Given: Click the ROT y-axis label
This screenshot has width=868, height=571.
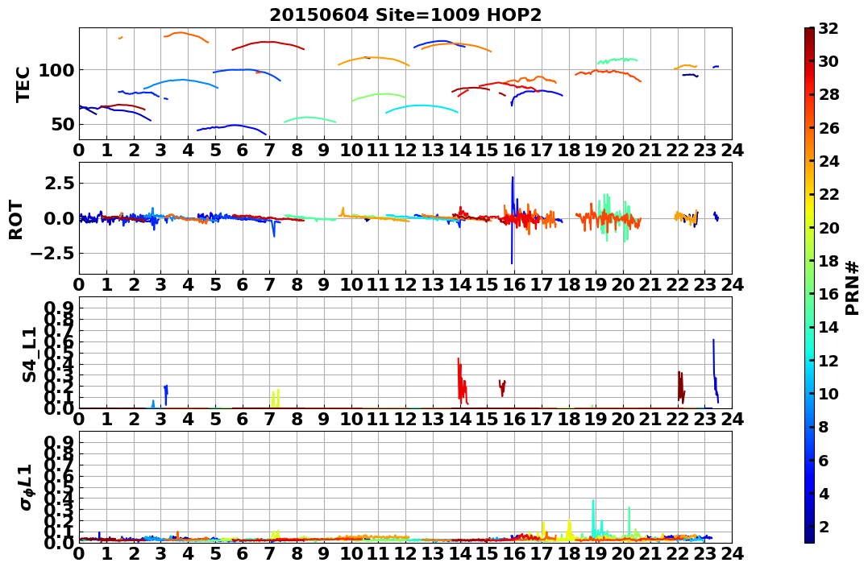Looking at the screenshot, I should tap(16, 220).
